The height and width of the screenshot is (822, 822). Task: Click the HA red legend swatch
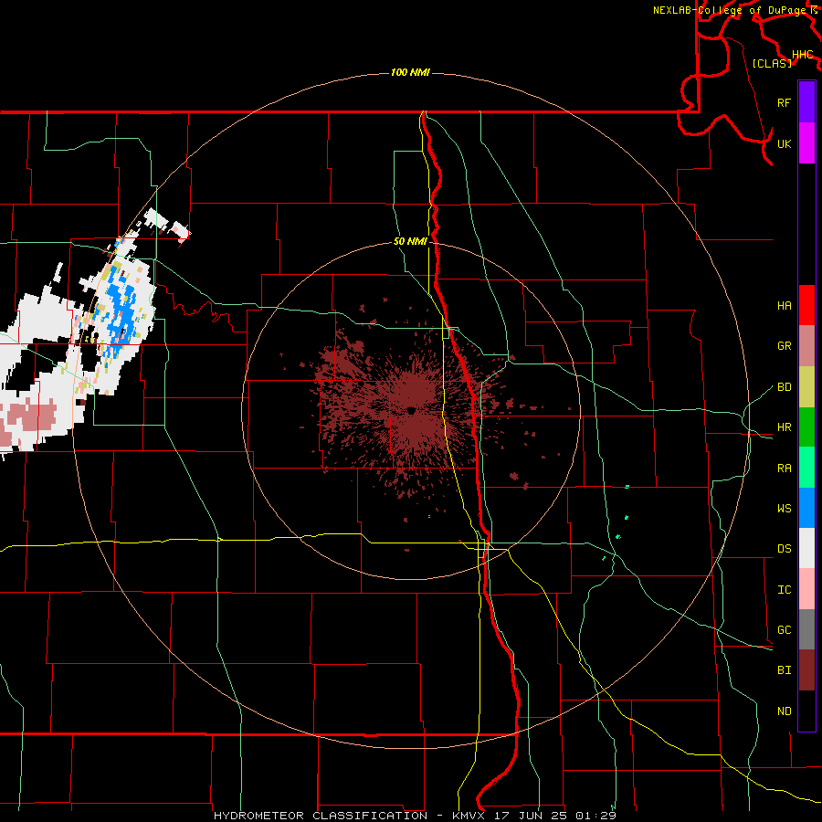[x=806, y=305]
